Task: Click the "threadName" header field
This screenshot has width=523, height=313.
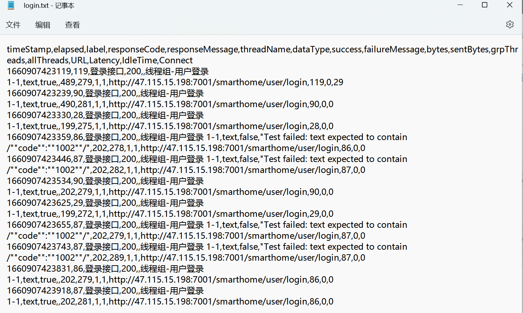Action: point(265,50)
